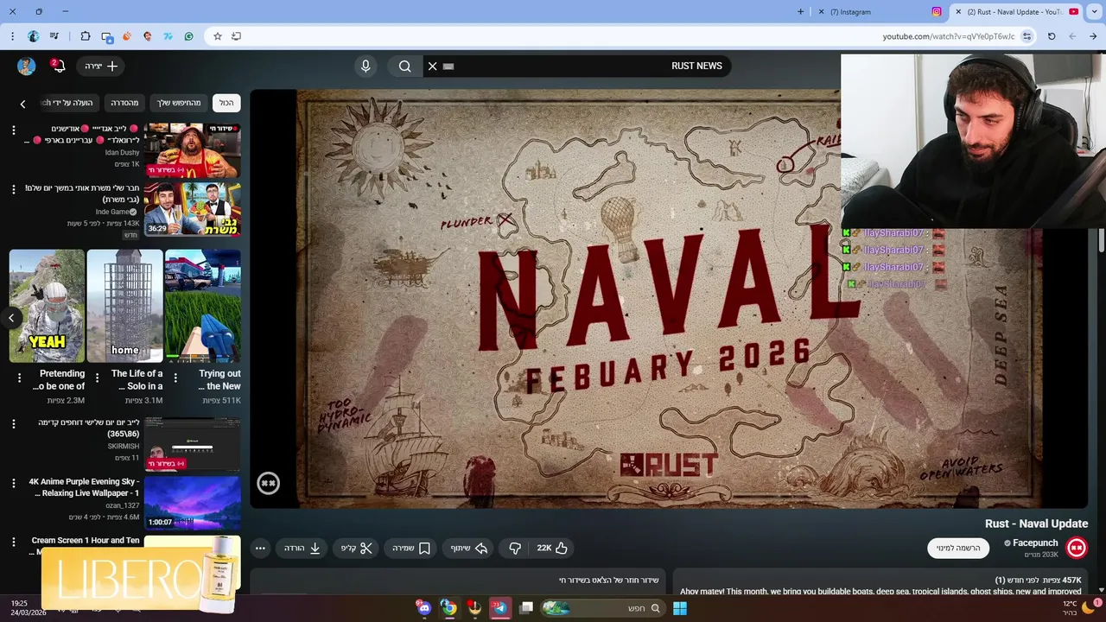Select the הועלה על ידי filter chip

pos(71,103)
